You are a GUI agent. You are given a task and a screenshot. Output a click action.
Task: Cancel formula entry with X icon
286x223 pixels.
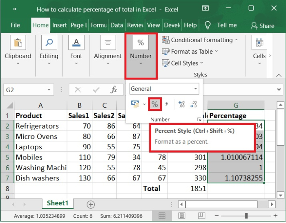pyautogui.click(x=78, y=90)
